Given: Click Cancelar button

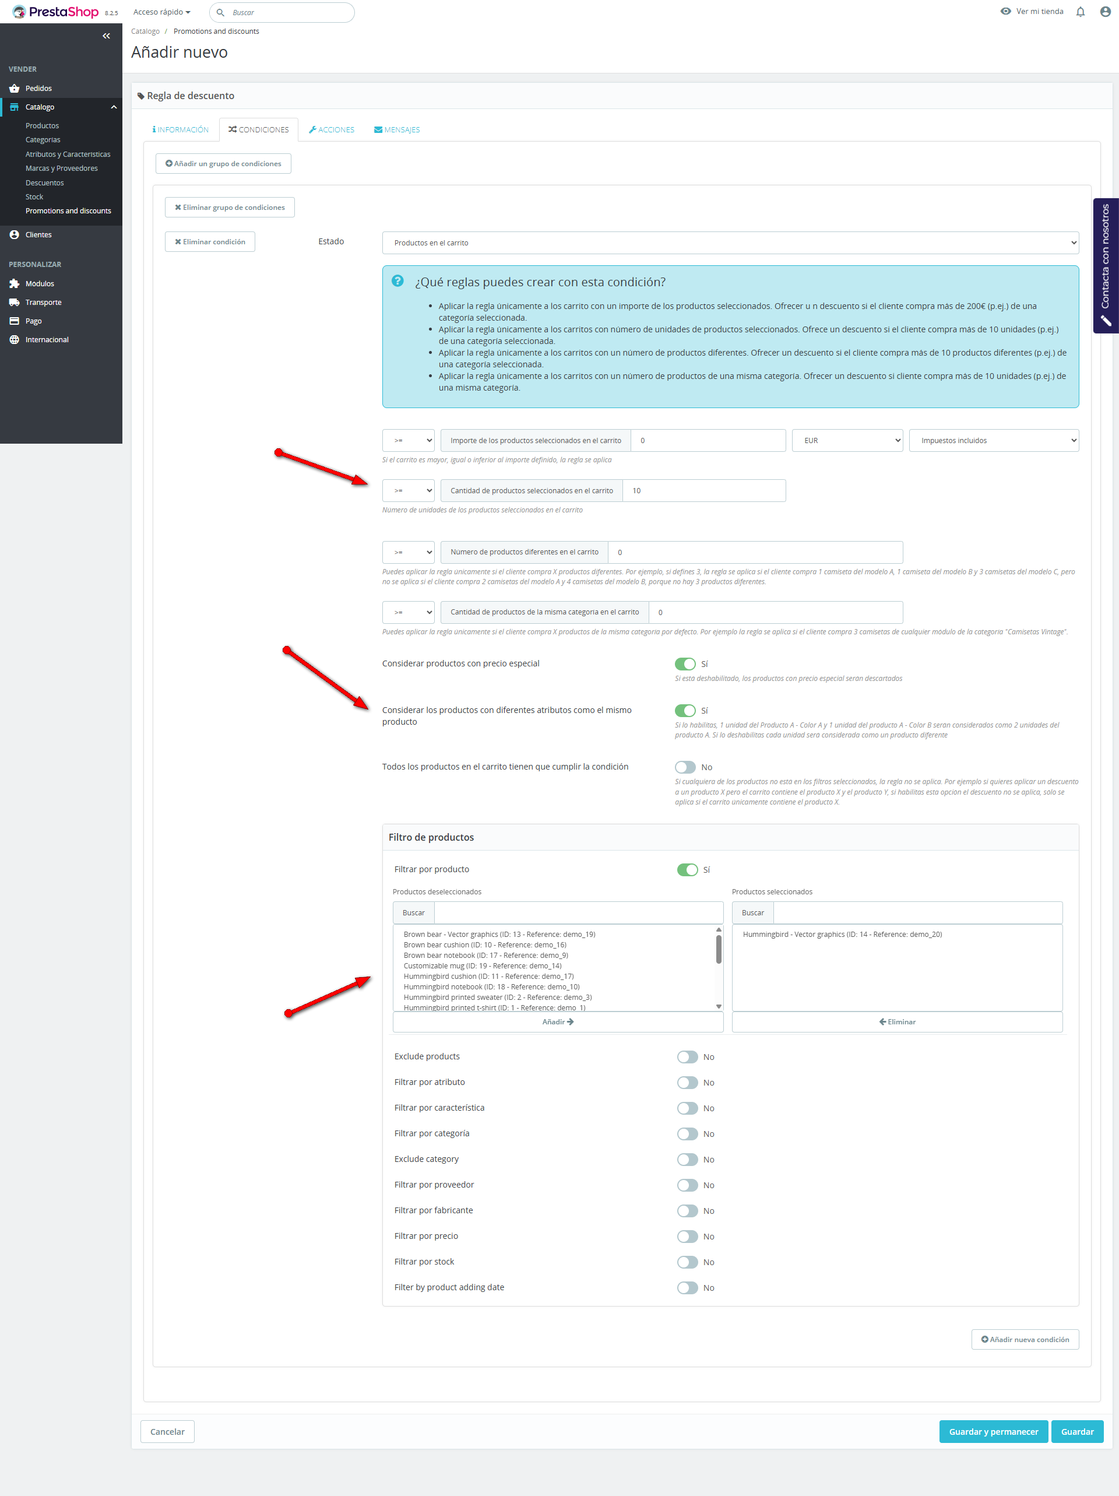Looking at the screenshot, I should tap(167, 1432).
